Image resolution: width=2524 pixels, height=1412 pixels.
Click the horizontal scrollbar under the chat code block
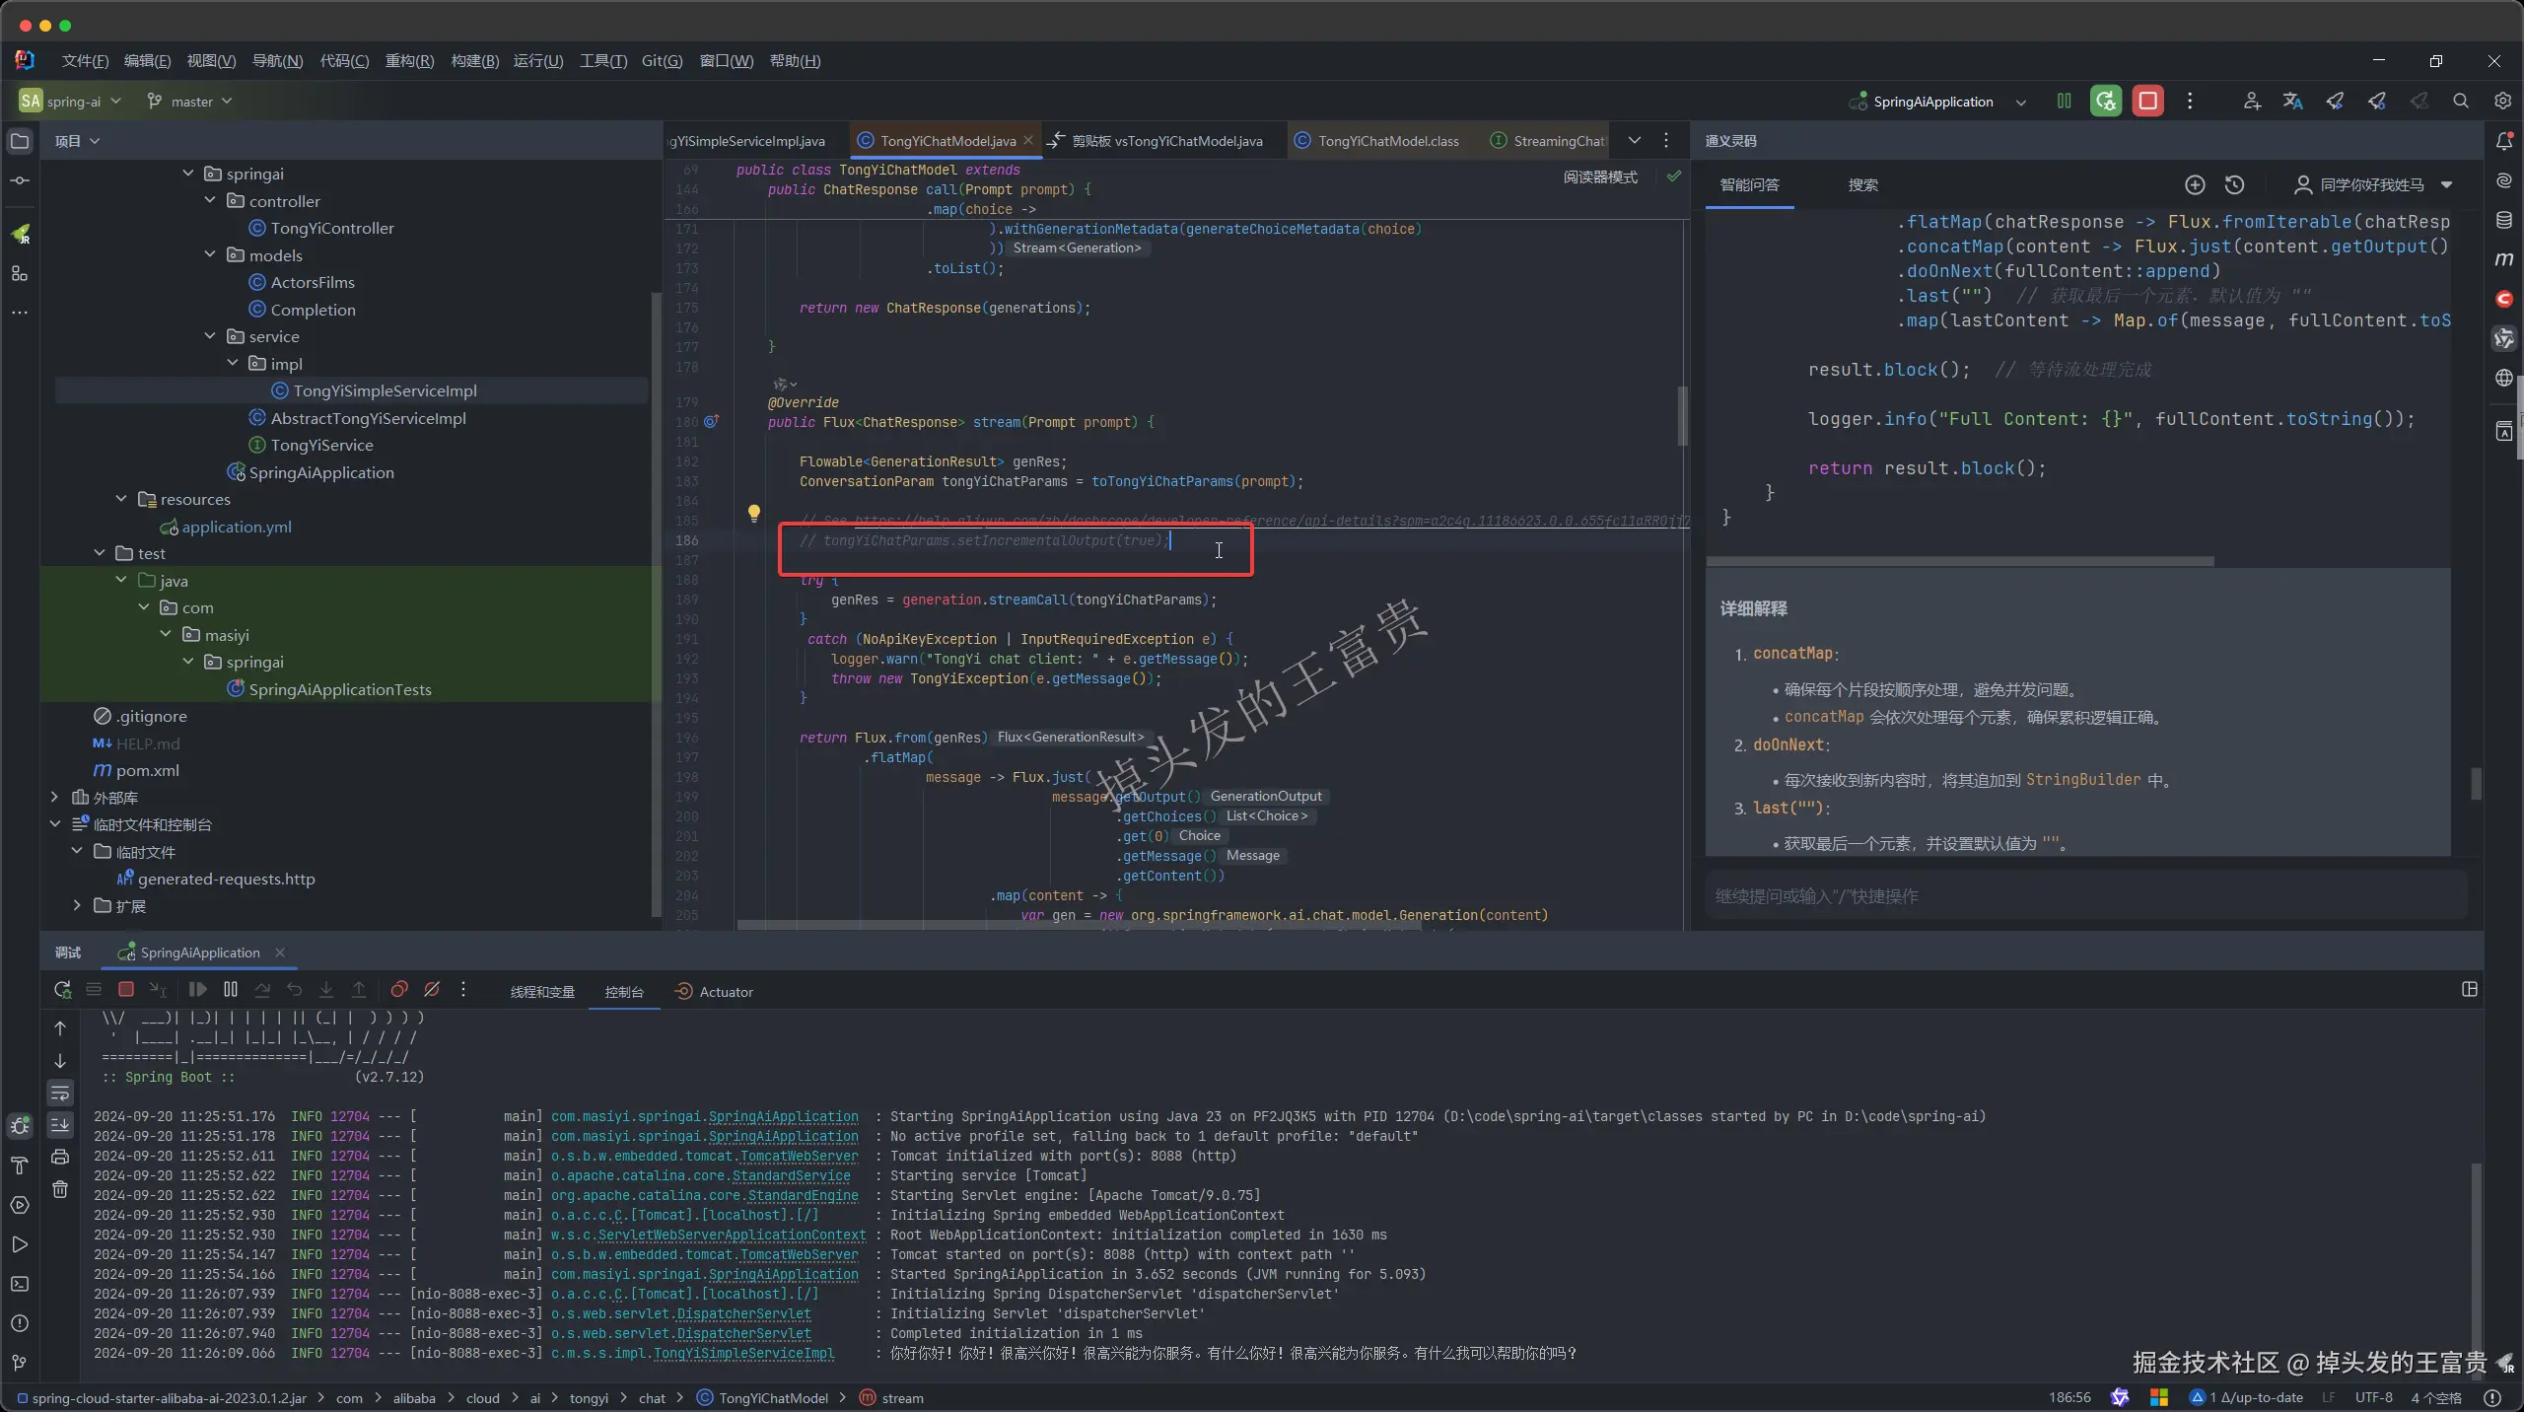coord(1960,561)
